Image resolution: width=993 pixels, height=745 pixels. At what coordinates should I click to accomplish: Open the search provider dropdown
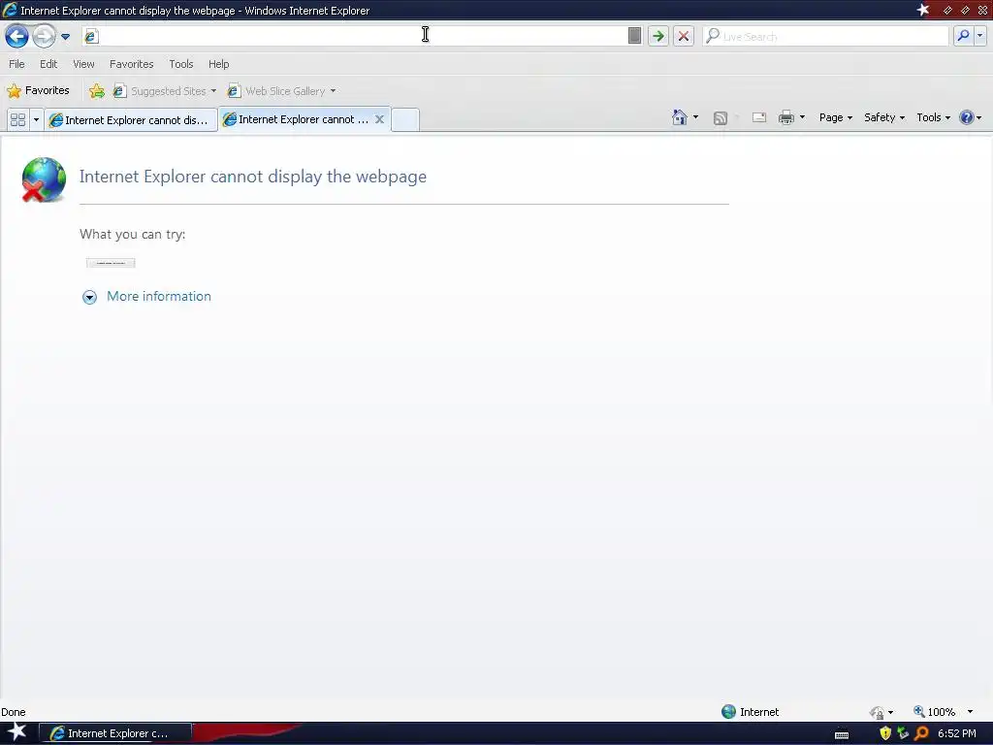979,36
